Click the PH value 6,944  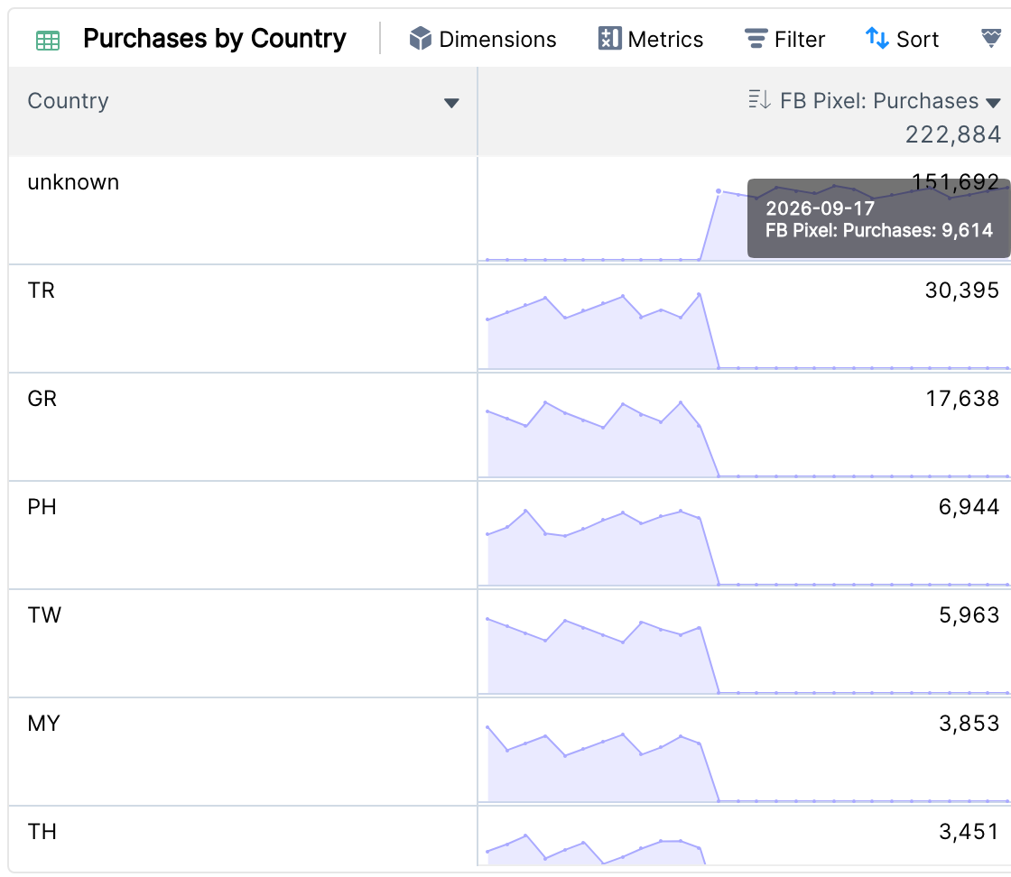coord(969,506)
